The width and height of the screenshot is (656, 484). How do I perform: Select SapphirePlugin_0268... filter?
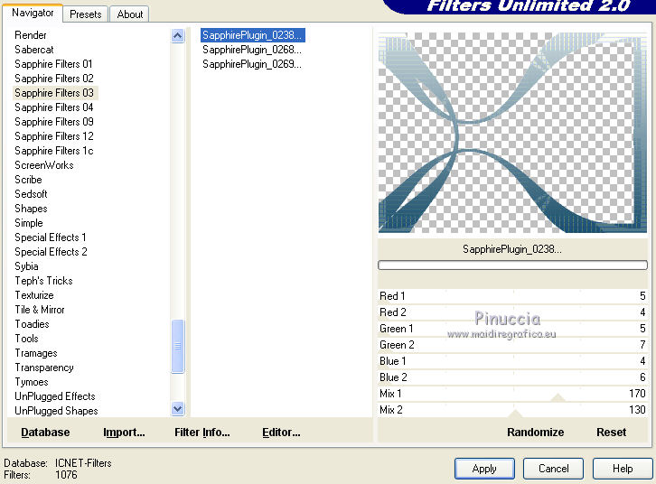(x=252, y=50)
